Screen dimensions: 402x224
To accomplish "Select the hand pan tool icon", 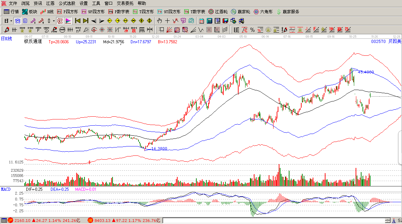I will [160, 21].
